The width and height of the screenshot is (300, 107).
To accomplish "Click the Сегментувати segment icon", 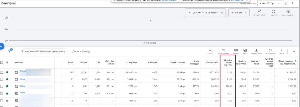I will (223, 50).
